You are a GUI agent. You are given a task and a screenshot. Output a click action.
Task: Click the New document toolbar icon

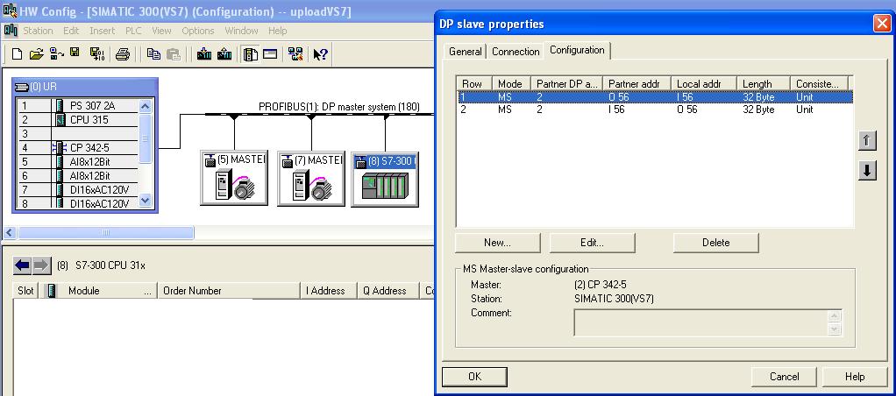[x=18, y=54]
